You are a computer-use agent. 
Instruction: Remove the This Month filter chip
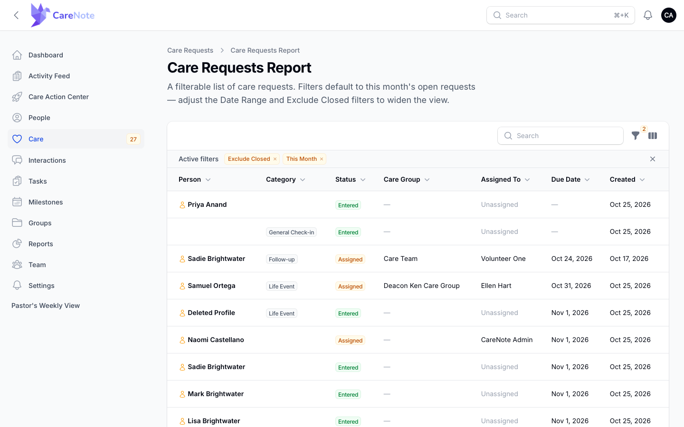[322, 159]
